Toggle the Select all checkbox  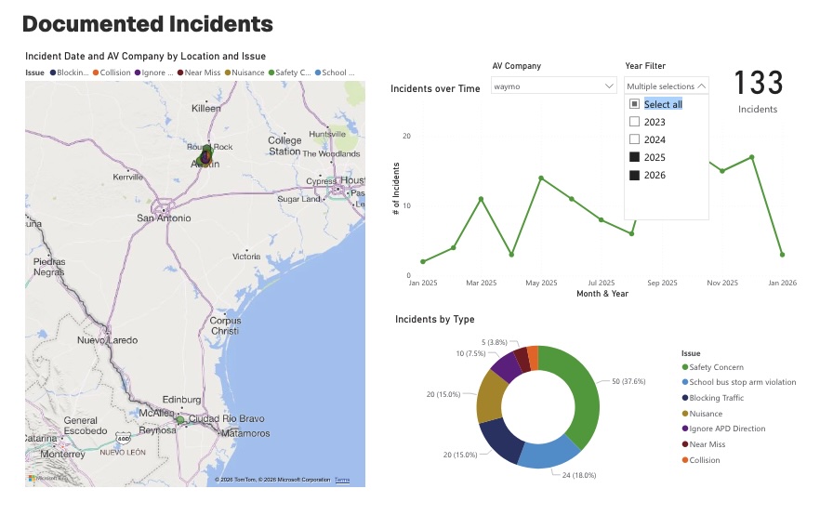point(634,104)
